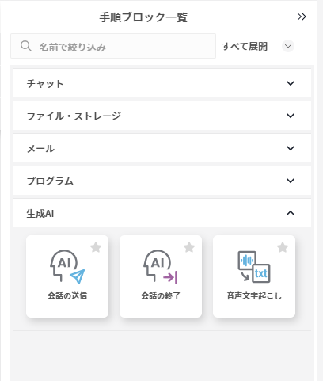Viewport: 323px width, 381px height.
Task: Collapse the panel with the double-arrow icon
Action: [302, 17]
